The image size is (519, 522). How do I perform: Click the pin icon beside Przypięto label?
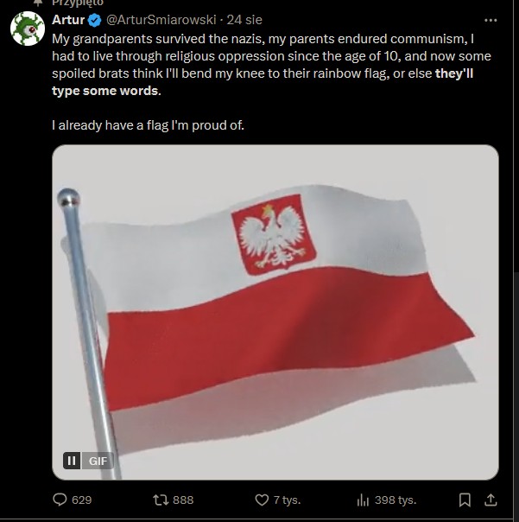point(38,3)
